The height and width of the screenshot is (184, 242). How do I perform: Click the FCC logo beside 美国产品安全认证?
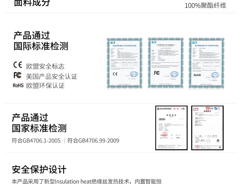[17, 75]
